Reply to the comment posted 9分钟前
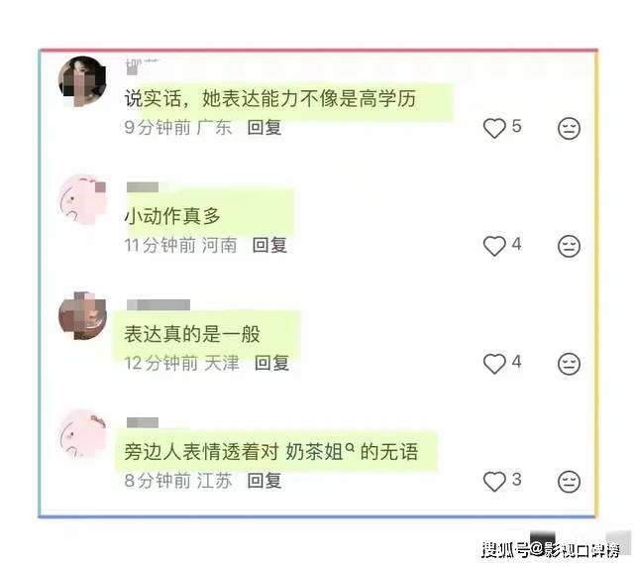 264,128
